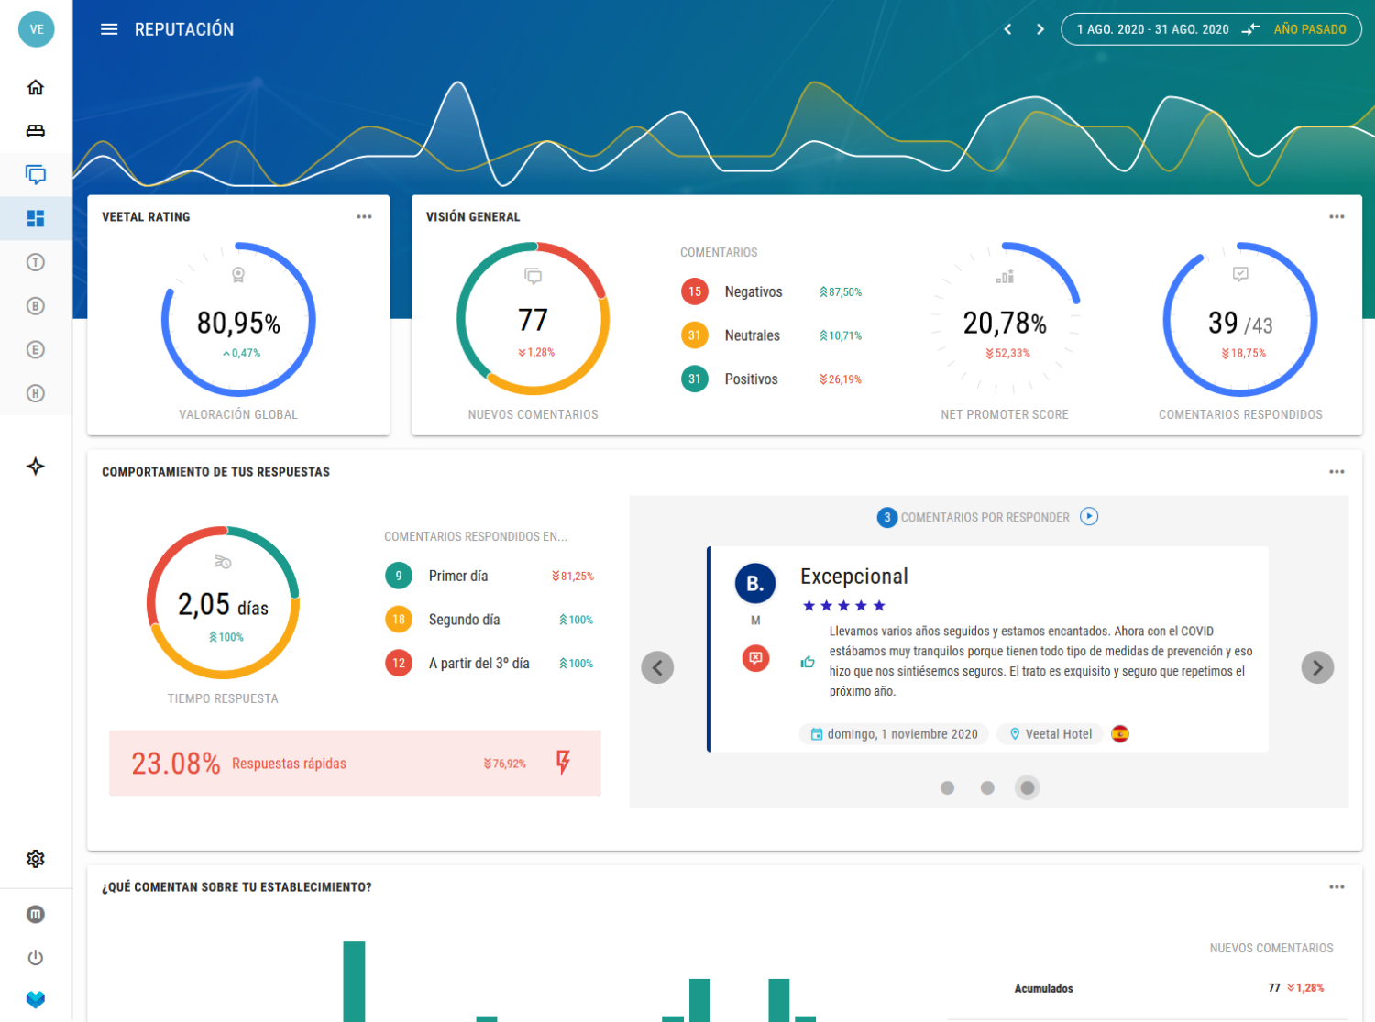Click AÑO PASADO comparison button
The image size is (1375, 1022).
click(x=1310, y=29)
